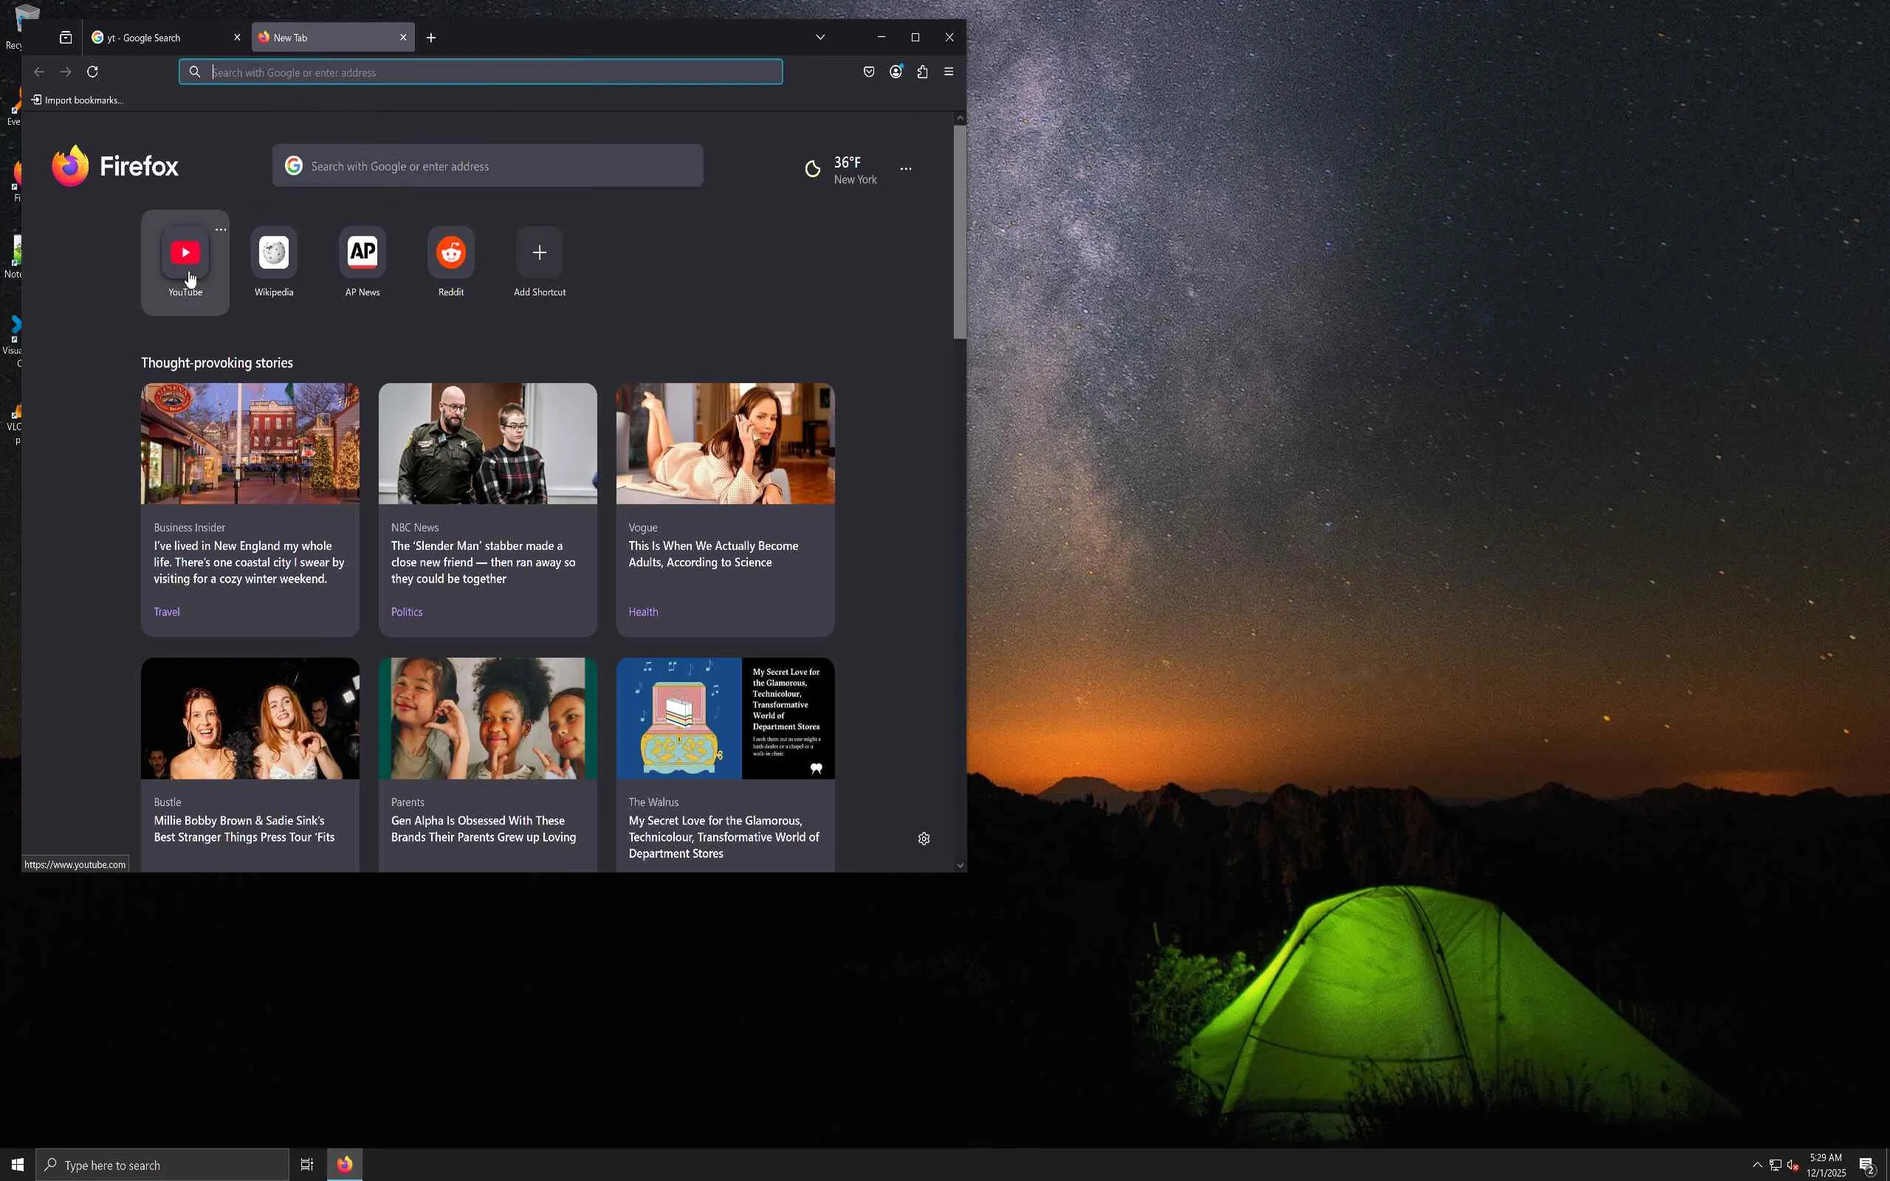
Task: Open the Firefox account icon
Action: (896, 72)
